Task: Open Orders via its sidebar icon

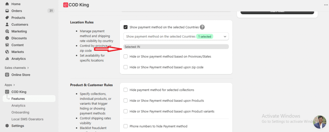Action: pos(7,11)
